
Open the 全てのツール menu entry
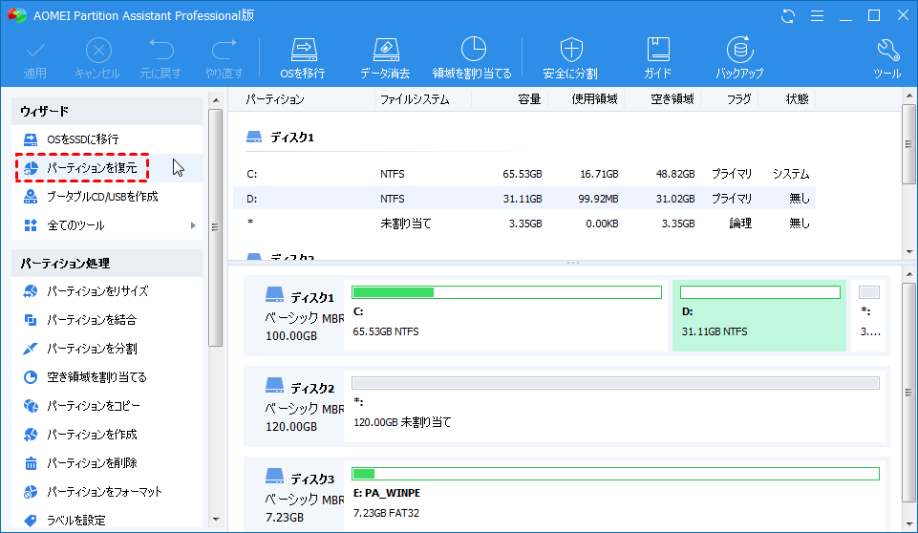107,225
